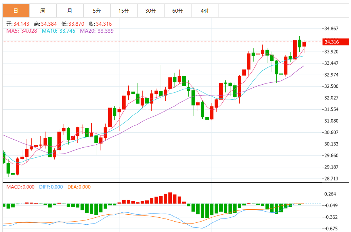Click the 开:34.143 opening price text

(x=18, y=24)
